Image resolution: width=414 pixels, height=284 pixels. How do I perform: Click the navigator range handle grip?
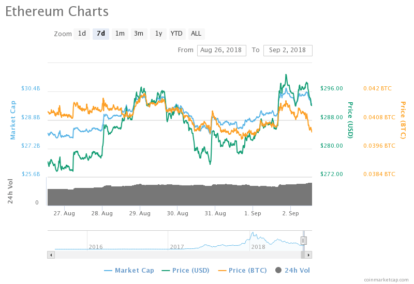tap(304, 240)
